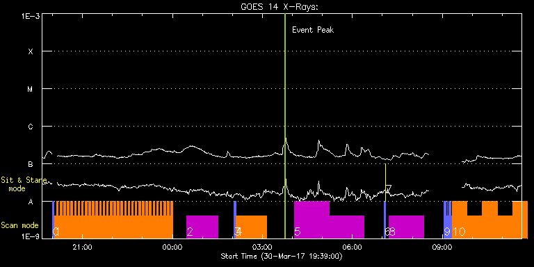The image size is (534, 267).
Task: Click the 1E-3 top axis value
Action: point(31,16)
